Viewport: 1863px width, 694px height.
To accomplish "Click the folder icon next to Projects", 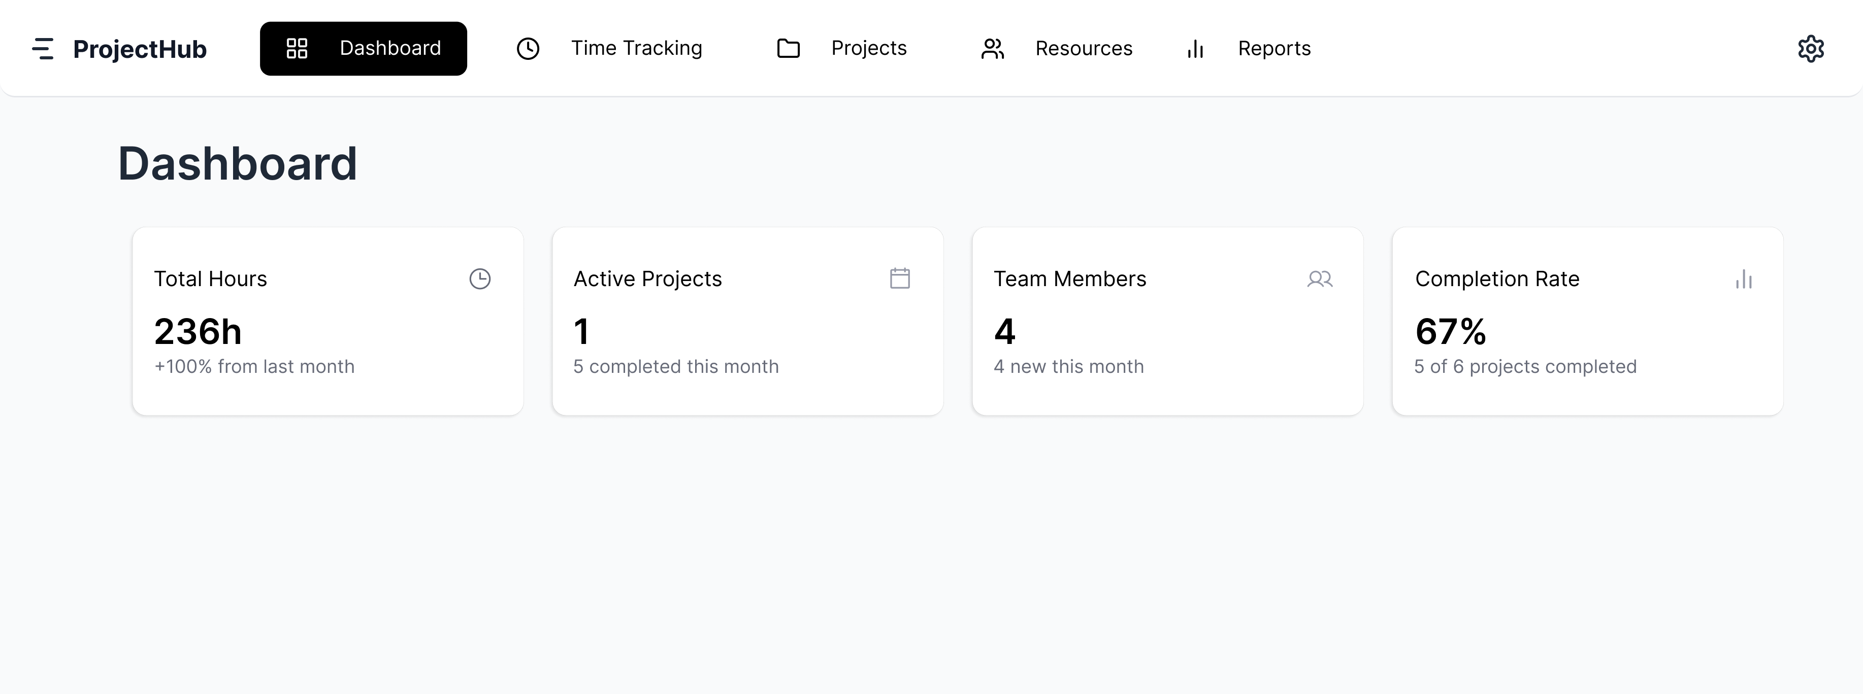I will (788, 48).
